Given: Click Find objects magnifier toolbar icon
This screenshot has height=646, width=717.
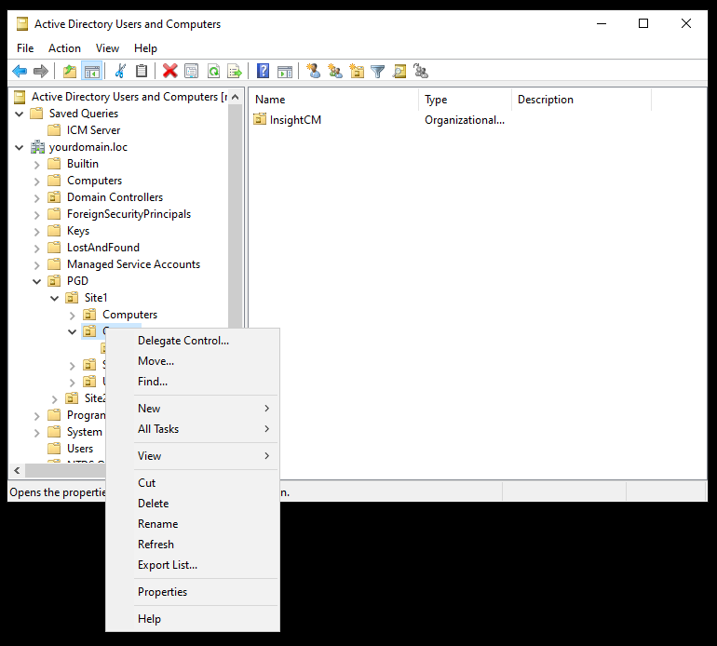Looking at the screenshot, I should click(399, 72).
